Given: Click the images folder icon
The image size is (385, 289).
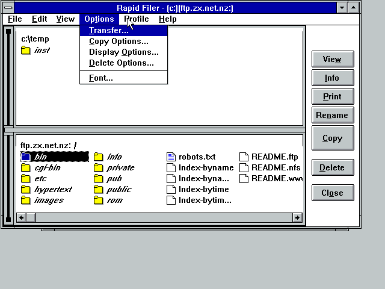Looking at the screenshot, I should point(25,200).
